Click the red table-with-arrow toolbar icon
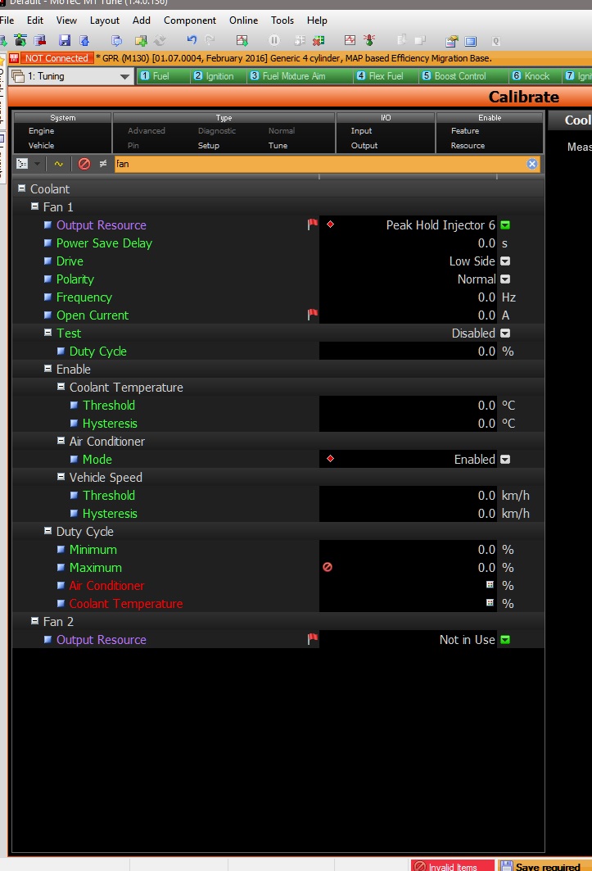 pos(242,40)
